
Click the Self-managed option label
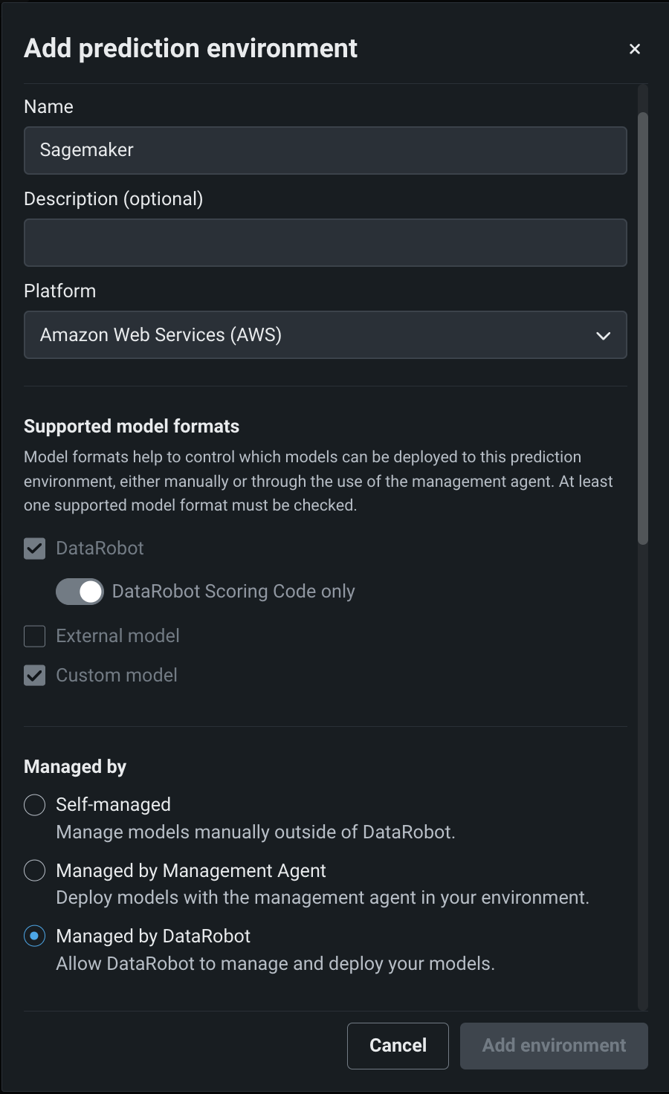113,805
